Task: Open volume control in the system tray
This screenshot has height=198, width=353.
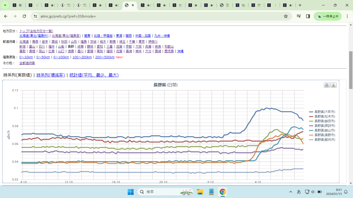Action: tap(313, 192)
